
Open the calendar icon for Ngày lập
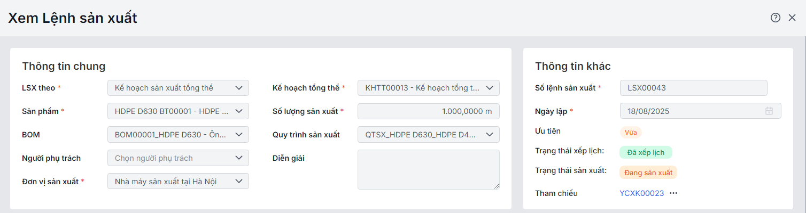coord(769,111)
